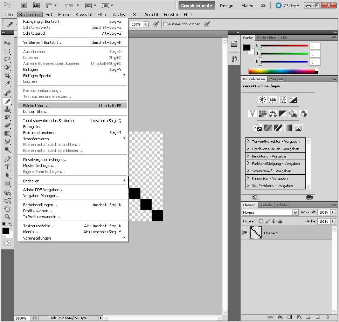Toggle the lock transparent pixels button
Image resolution: width=339 pixels, height=322 pixels.
[261, 221]
